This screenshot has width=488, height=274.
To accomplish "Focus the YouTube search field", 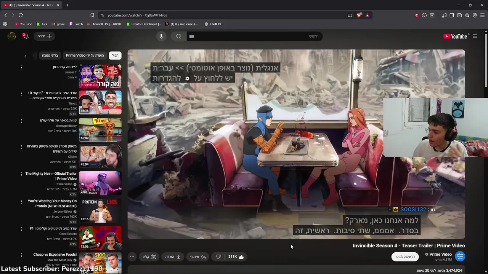I will (x=255, y=36).
